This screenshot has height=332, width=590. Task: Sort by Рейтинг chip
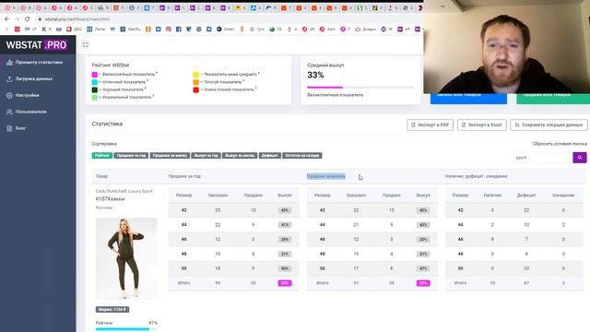[x=102, y=156]
